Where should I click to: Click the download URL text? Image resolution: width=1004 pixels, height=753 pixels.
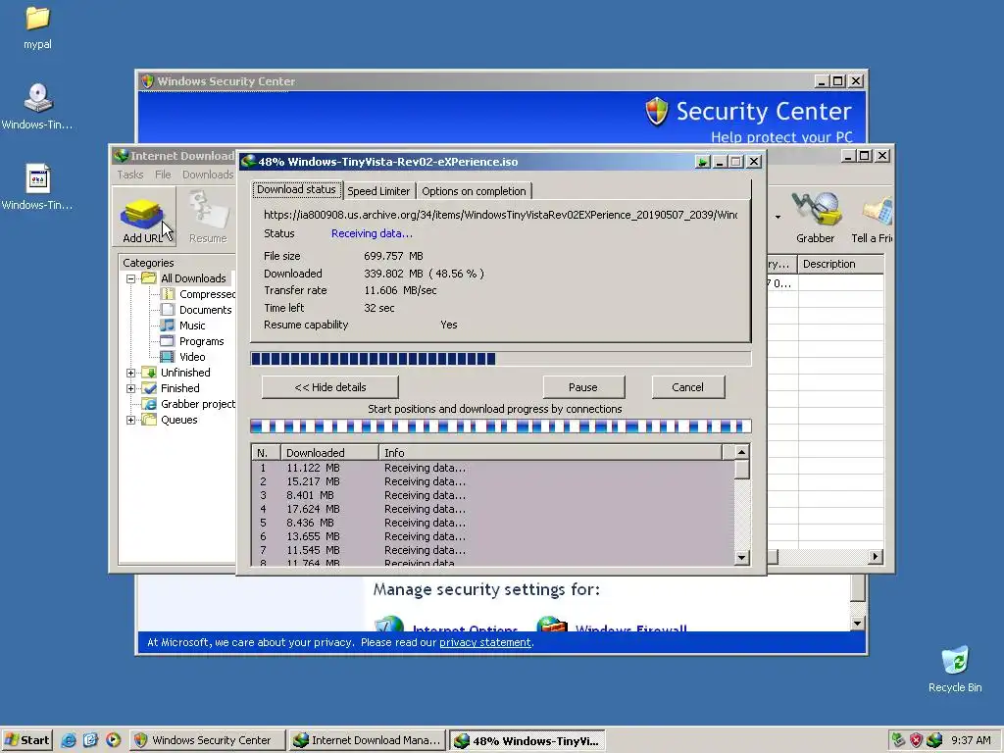(x=500, y=215)
